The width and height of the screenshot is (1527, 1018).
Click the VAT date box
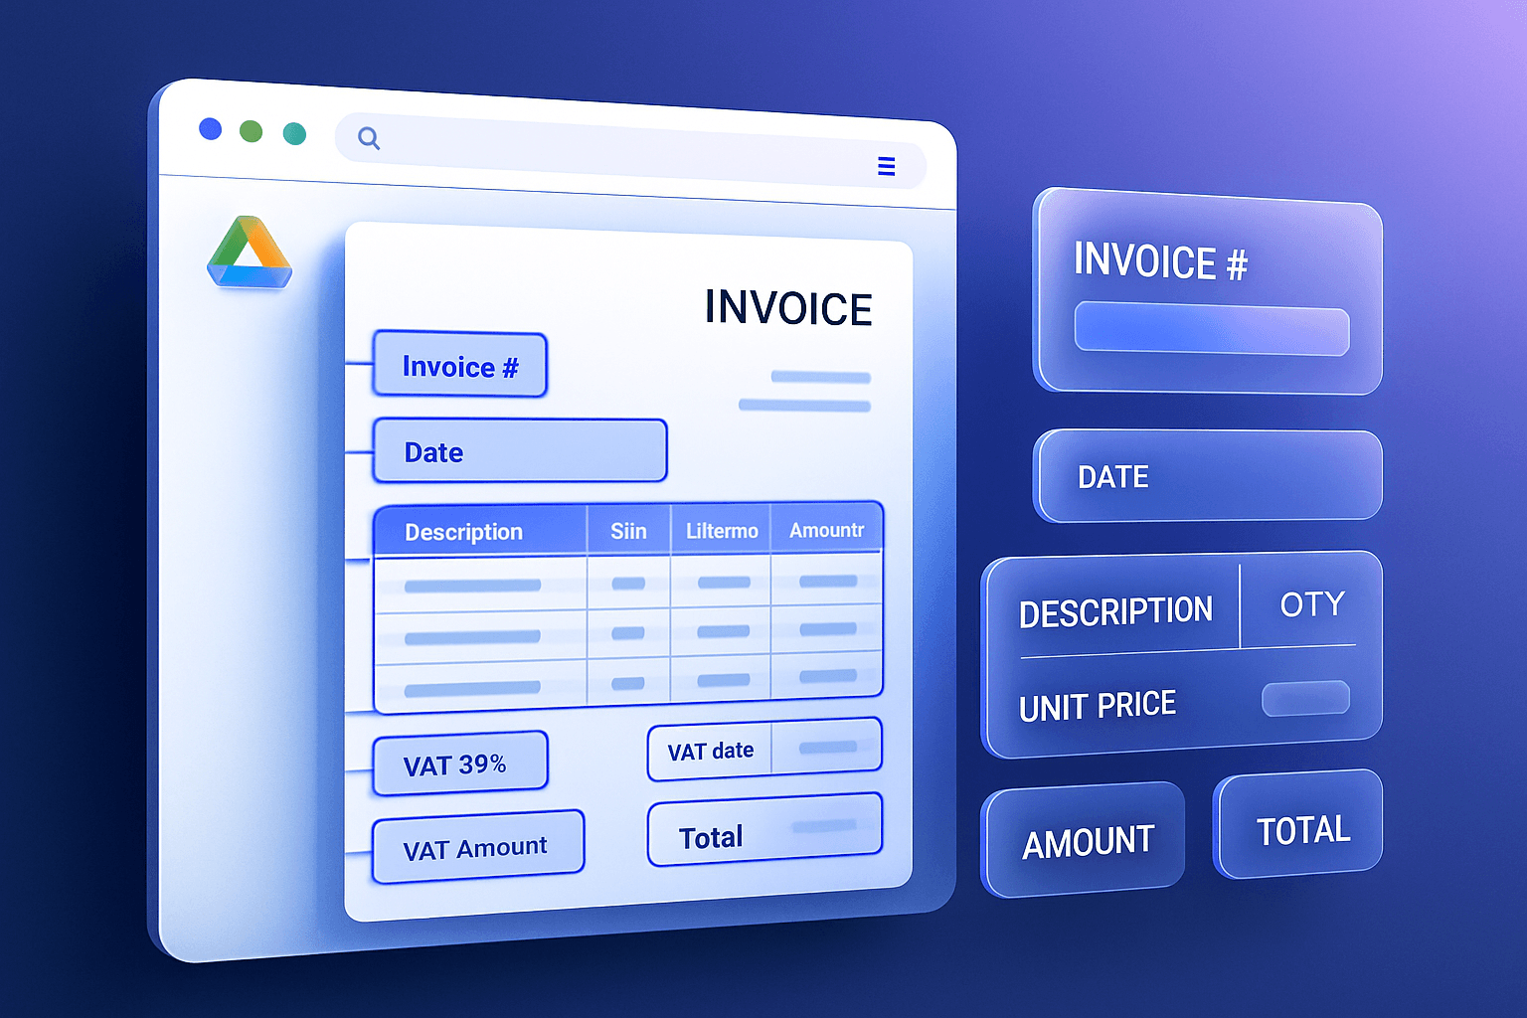point(764,750)
